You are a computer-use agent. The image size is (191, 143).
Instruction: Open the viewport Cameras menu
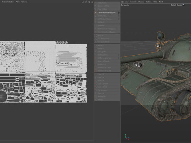pyautogui.click(x=133, y=2)
